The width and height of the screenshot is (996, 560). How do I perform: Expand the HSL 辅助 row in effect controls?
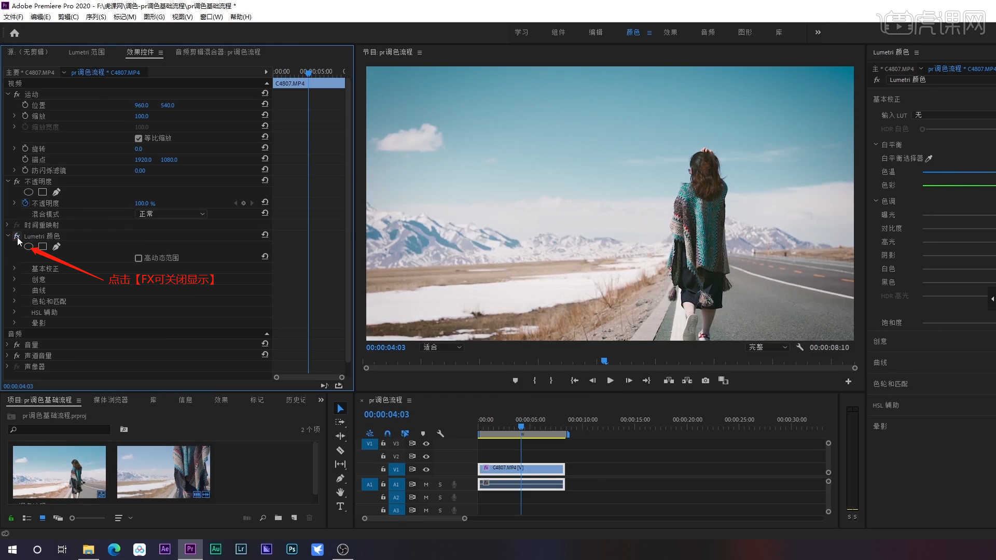[x=14, y=312]
